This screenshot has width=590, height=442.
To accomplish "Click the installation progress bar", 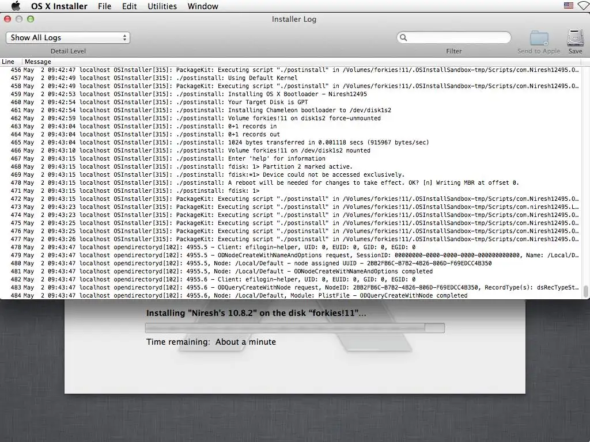I will pos(295,327).
